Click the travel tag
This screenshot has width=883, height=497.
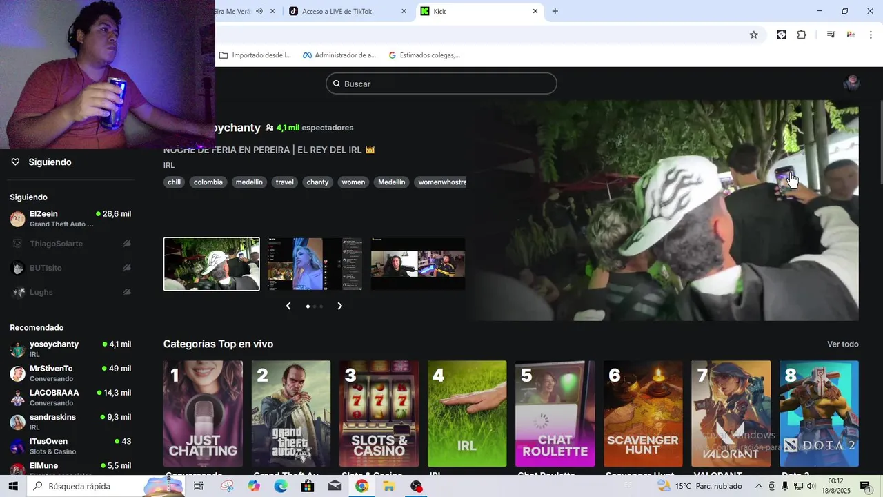285,182
